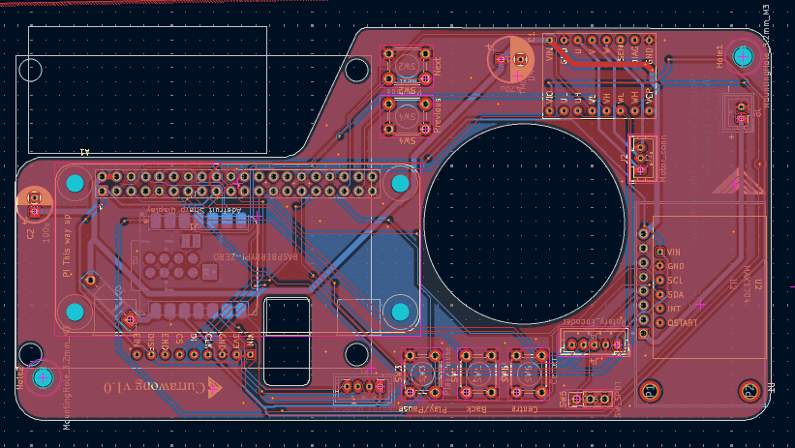Screen dimensions: 795x448
Task: Click the unplated hole above Hole2
Action: pos(30,354)
